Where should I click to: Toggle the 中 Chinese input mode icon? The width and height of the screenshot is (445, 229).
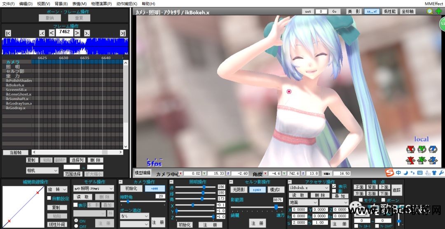tap(398, 173)
